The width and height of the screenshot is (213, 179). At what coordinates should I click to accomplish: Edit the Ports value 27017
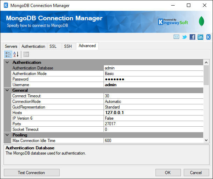coord(153,124)
